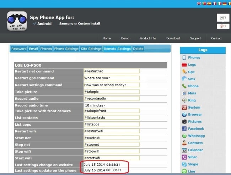The image size is (231, 175).
Task: Open the Browser logs link
Action: [195, 115]
